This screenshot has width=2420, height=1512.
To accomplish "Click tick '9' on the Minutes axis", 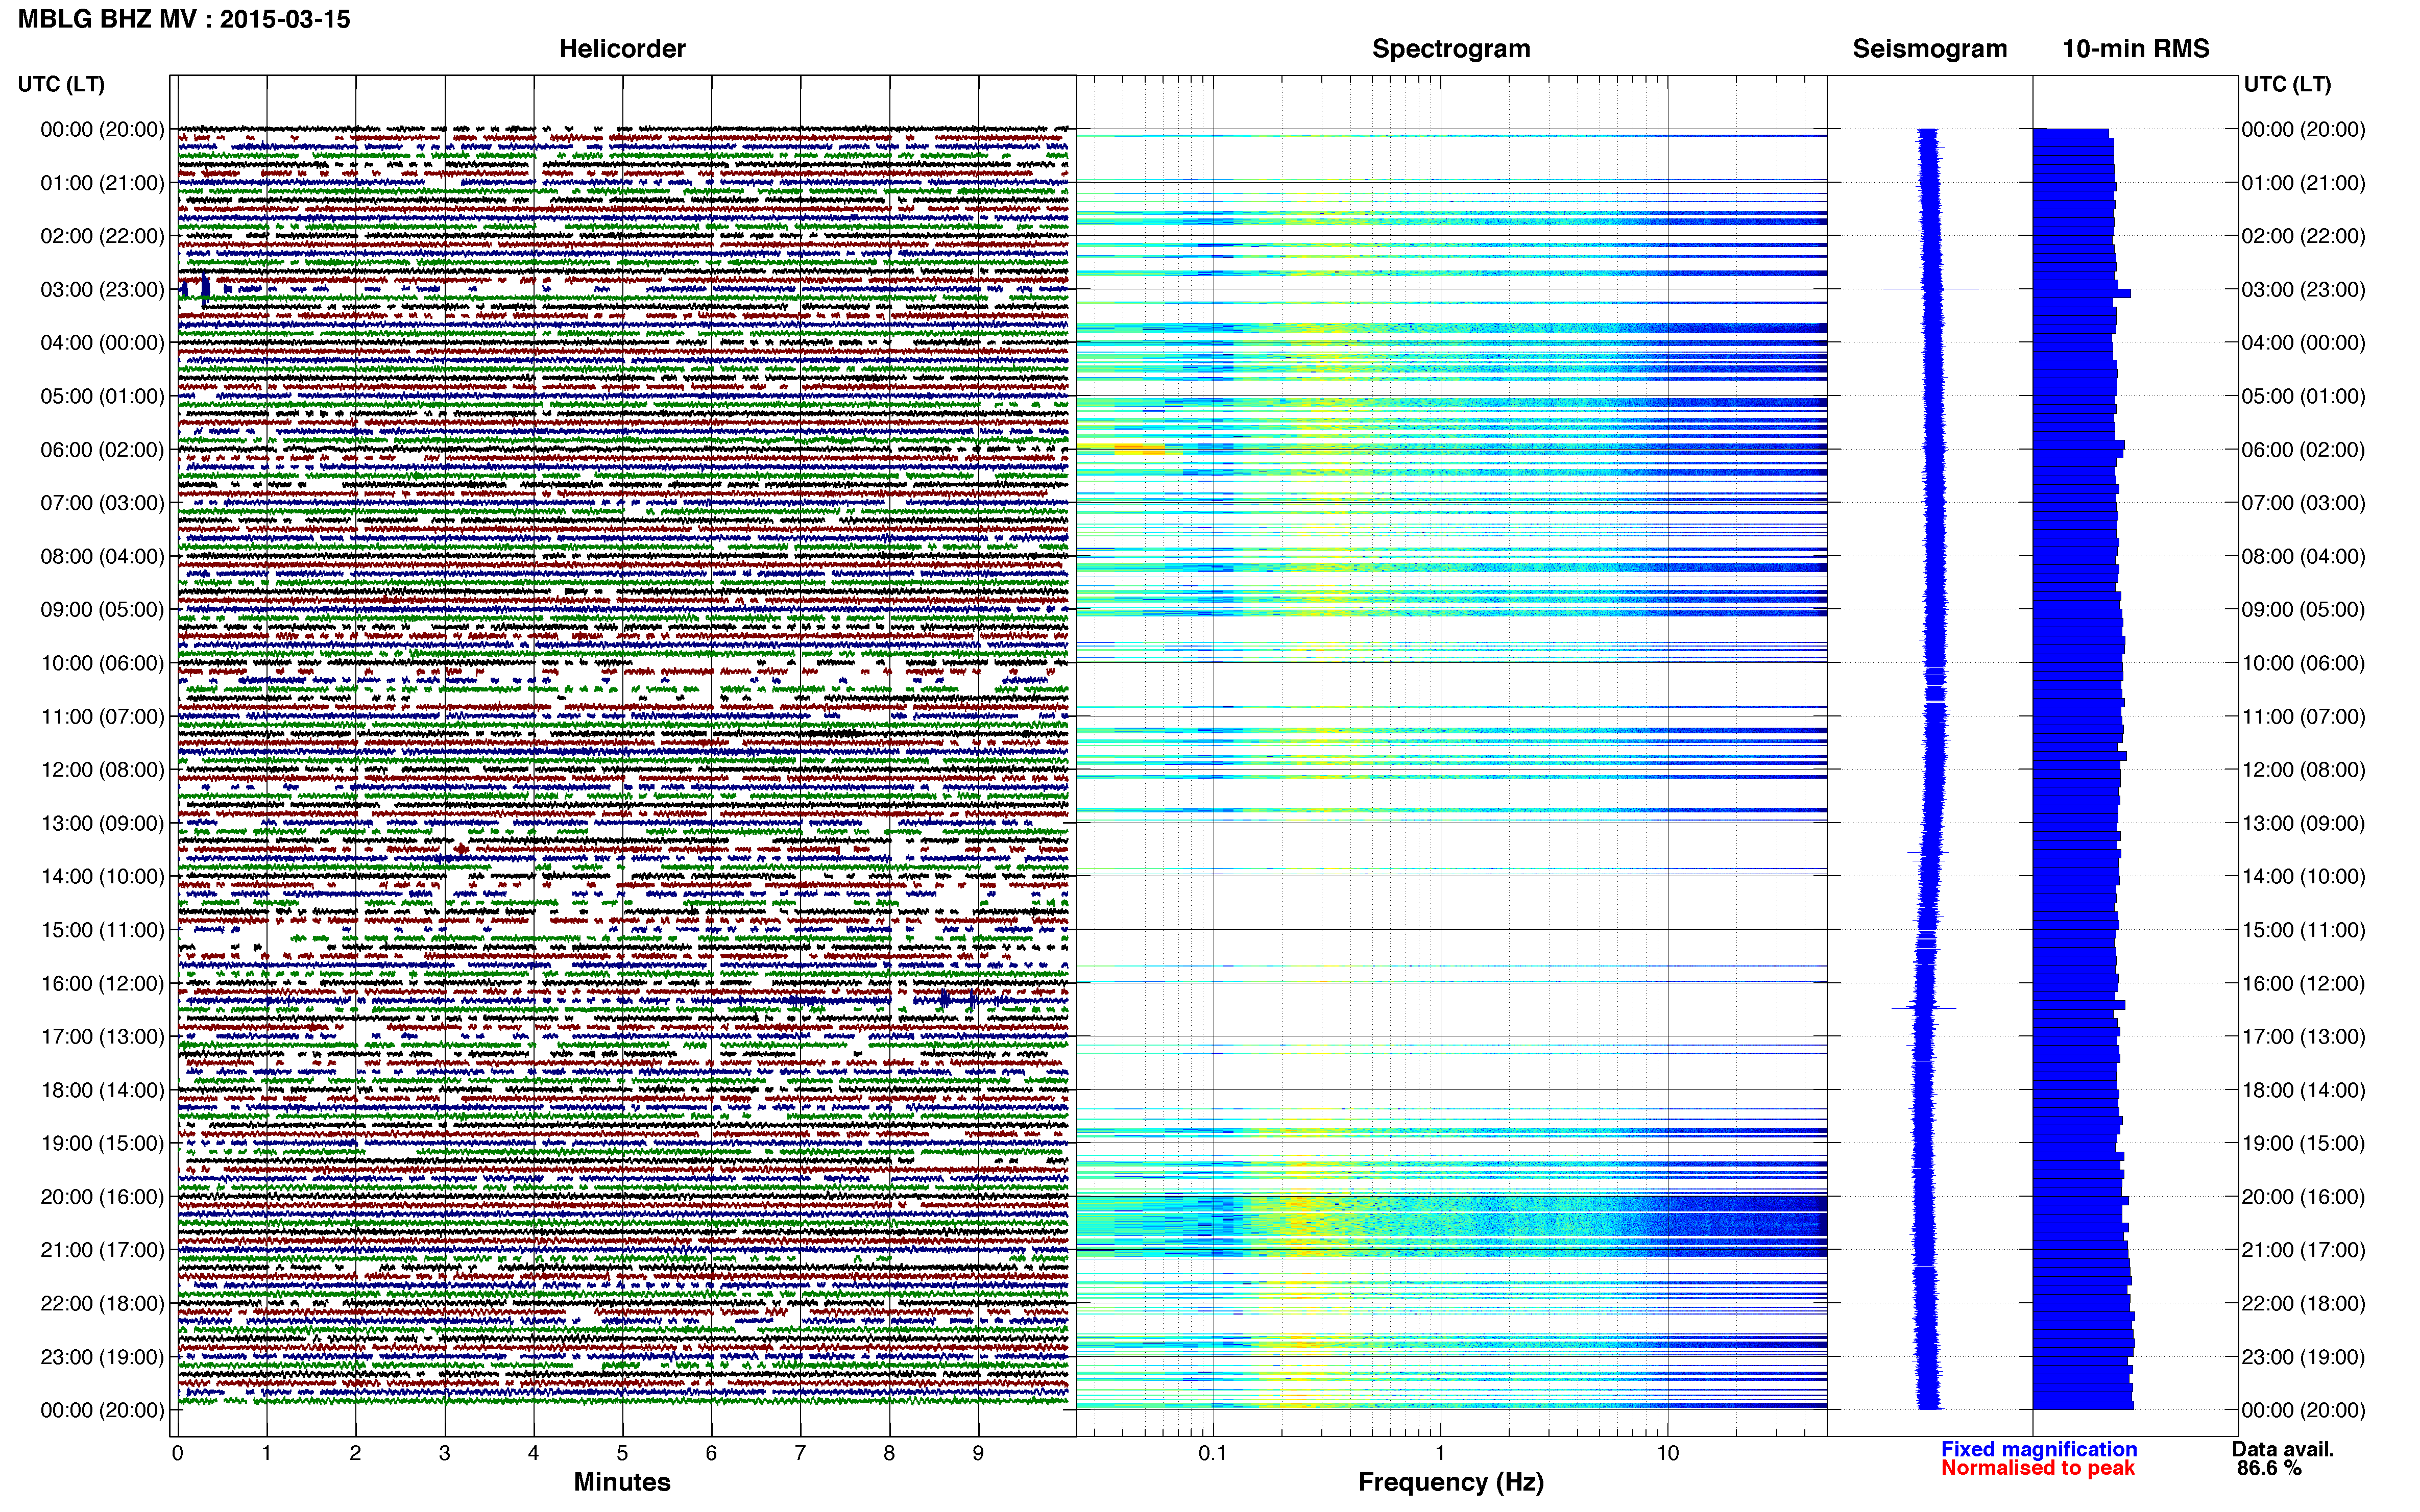I will 978,1454.
